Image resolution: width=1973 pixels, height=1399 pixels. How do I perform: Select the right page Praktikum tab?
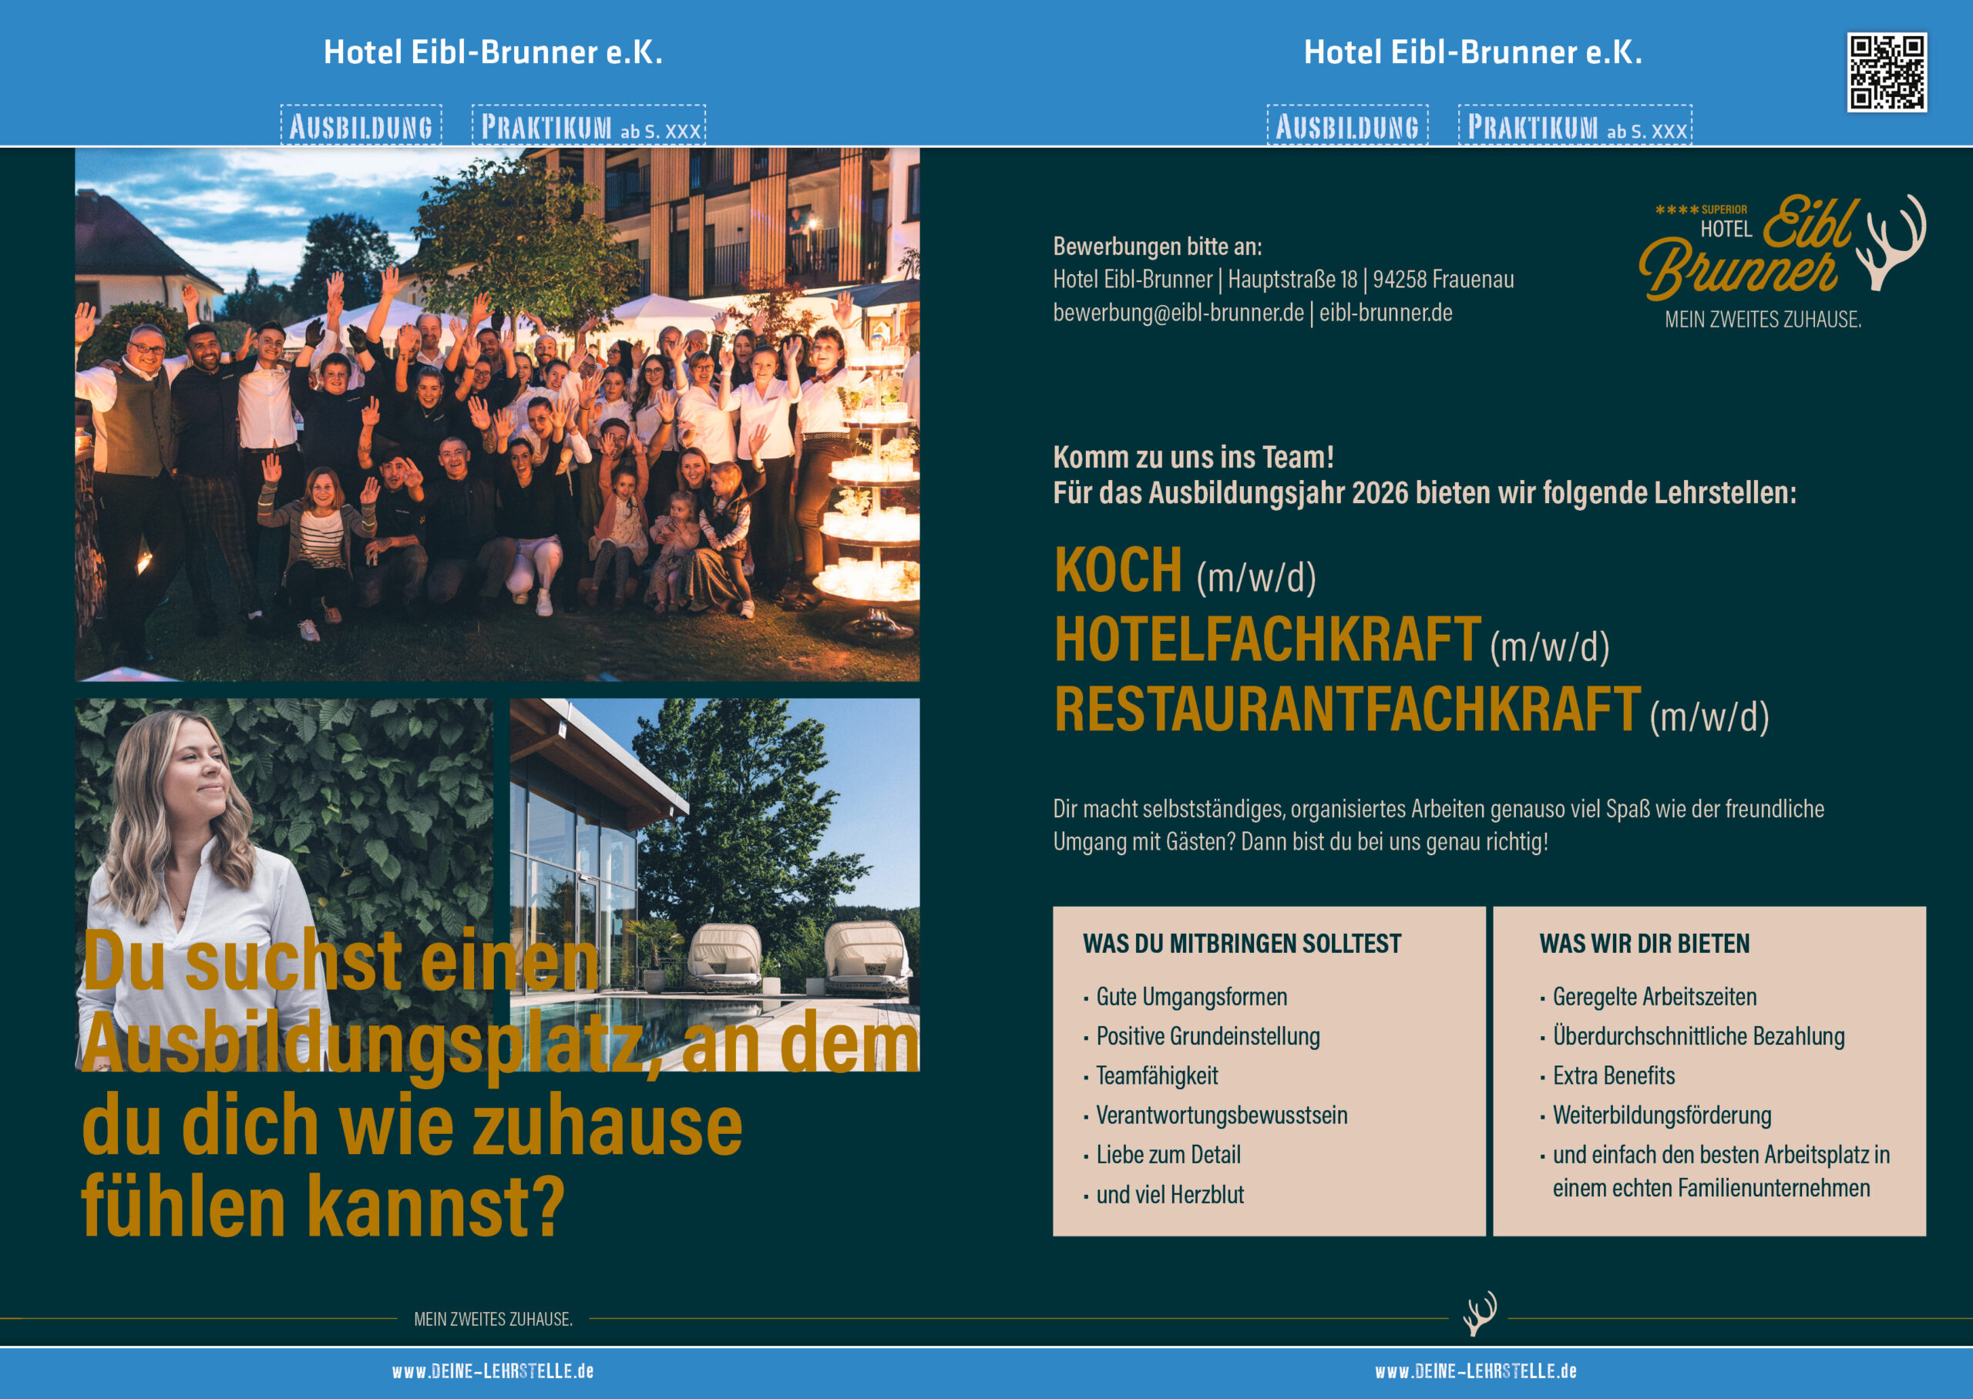click(x=1574, y=126)
